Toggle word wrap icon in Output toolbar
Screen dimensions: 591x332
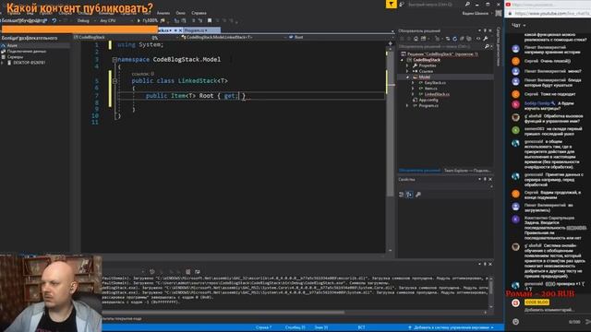(197, 271)
